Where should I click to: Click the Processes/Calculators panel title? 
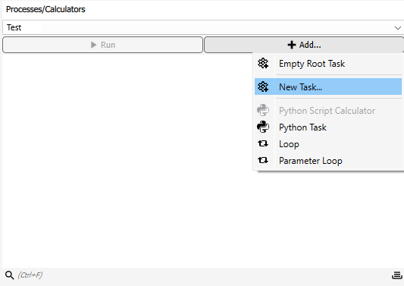click(x=45, y=9)
